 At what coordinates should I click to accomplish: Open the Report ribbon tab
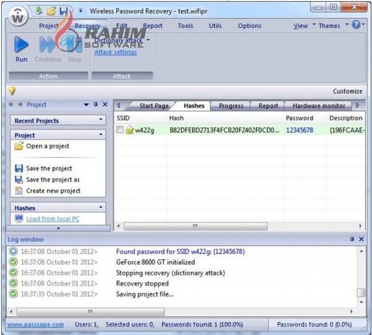[153, 25]
